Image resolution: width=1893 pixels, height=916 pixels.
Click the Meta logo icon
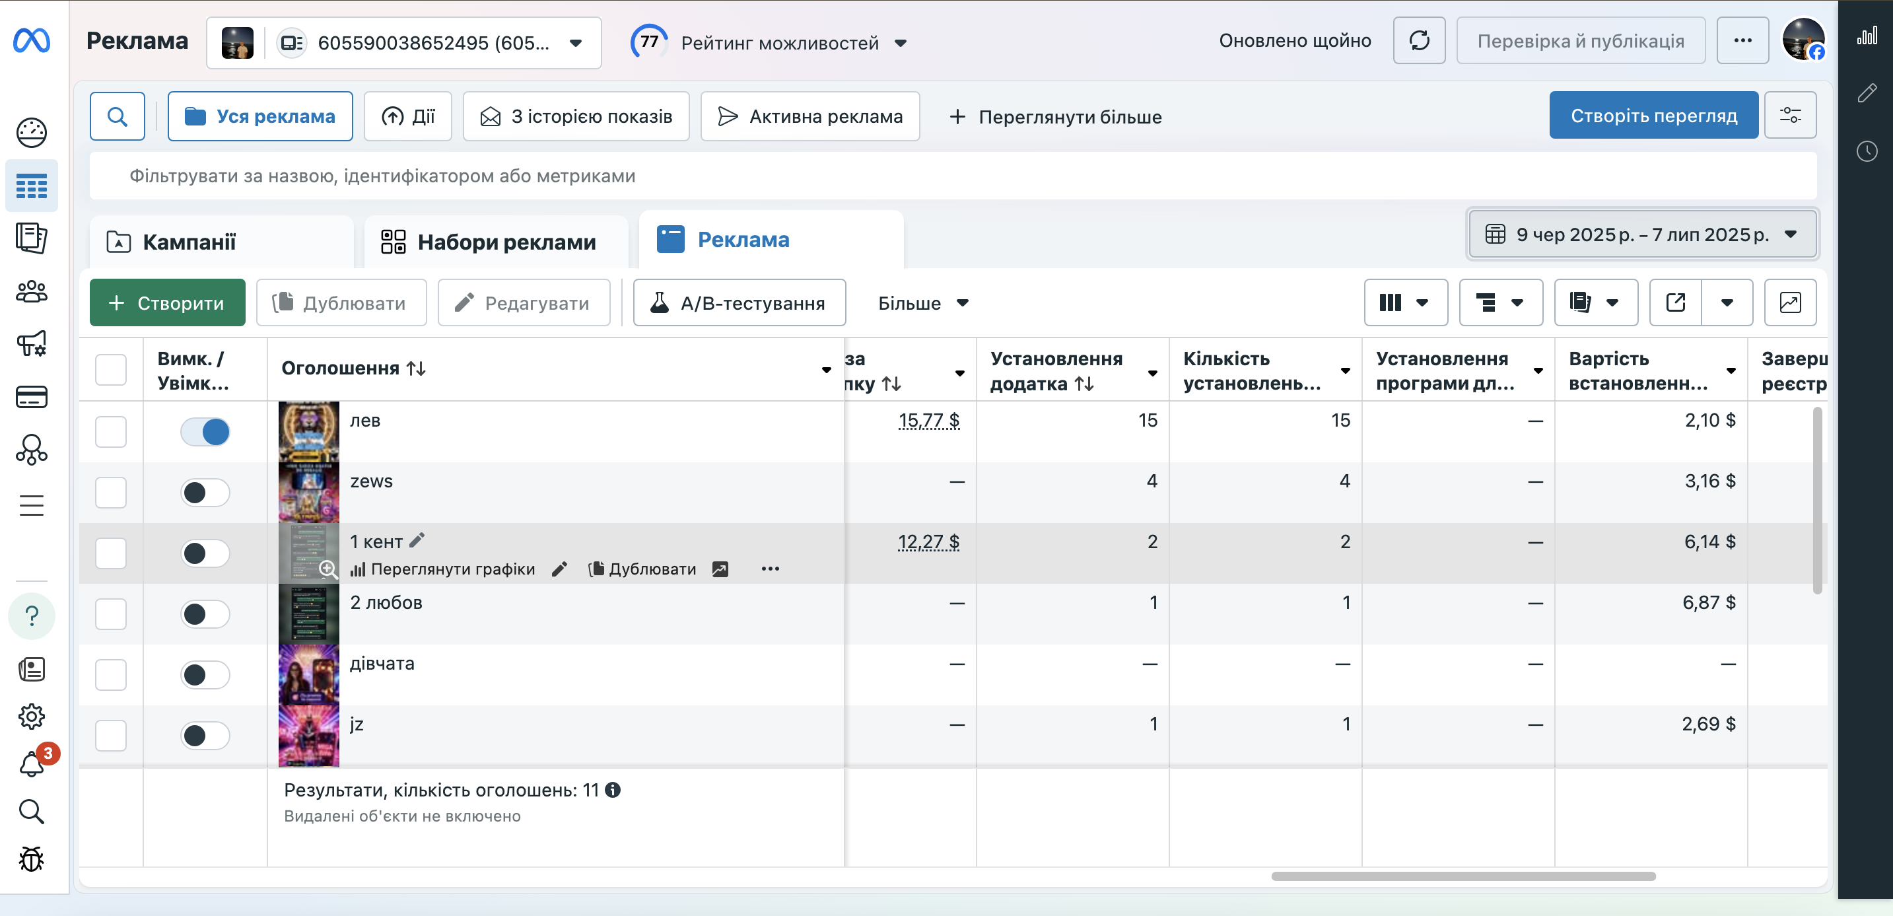click(x=32, y=40)
